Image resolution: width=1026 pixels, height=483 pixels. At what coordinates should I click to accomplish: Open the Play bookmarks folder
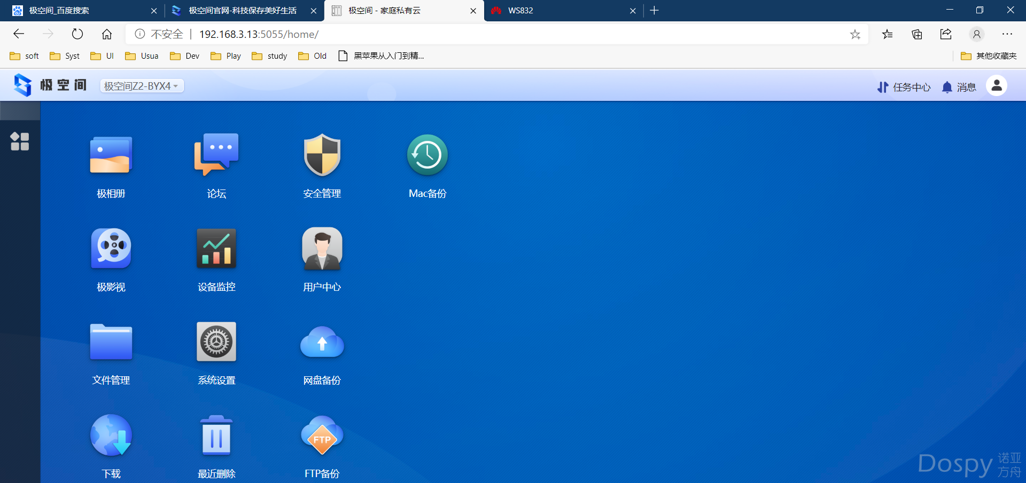226,56
